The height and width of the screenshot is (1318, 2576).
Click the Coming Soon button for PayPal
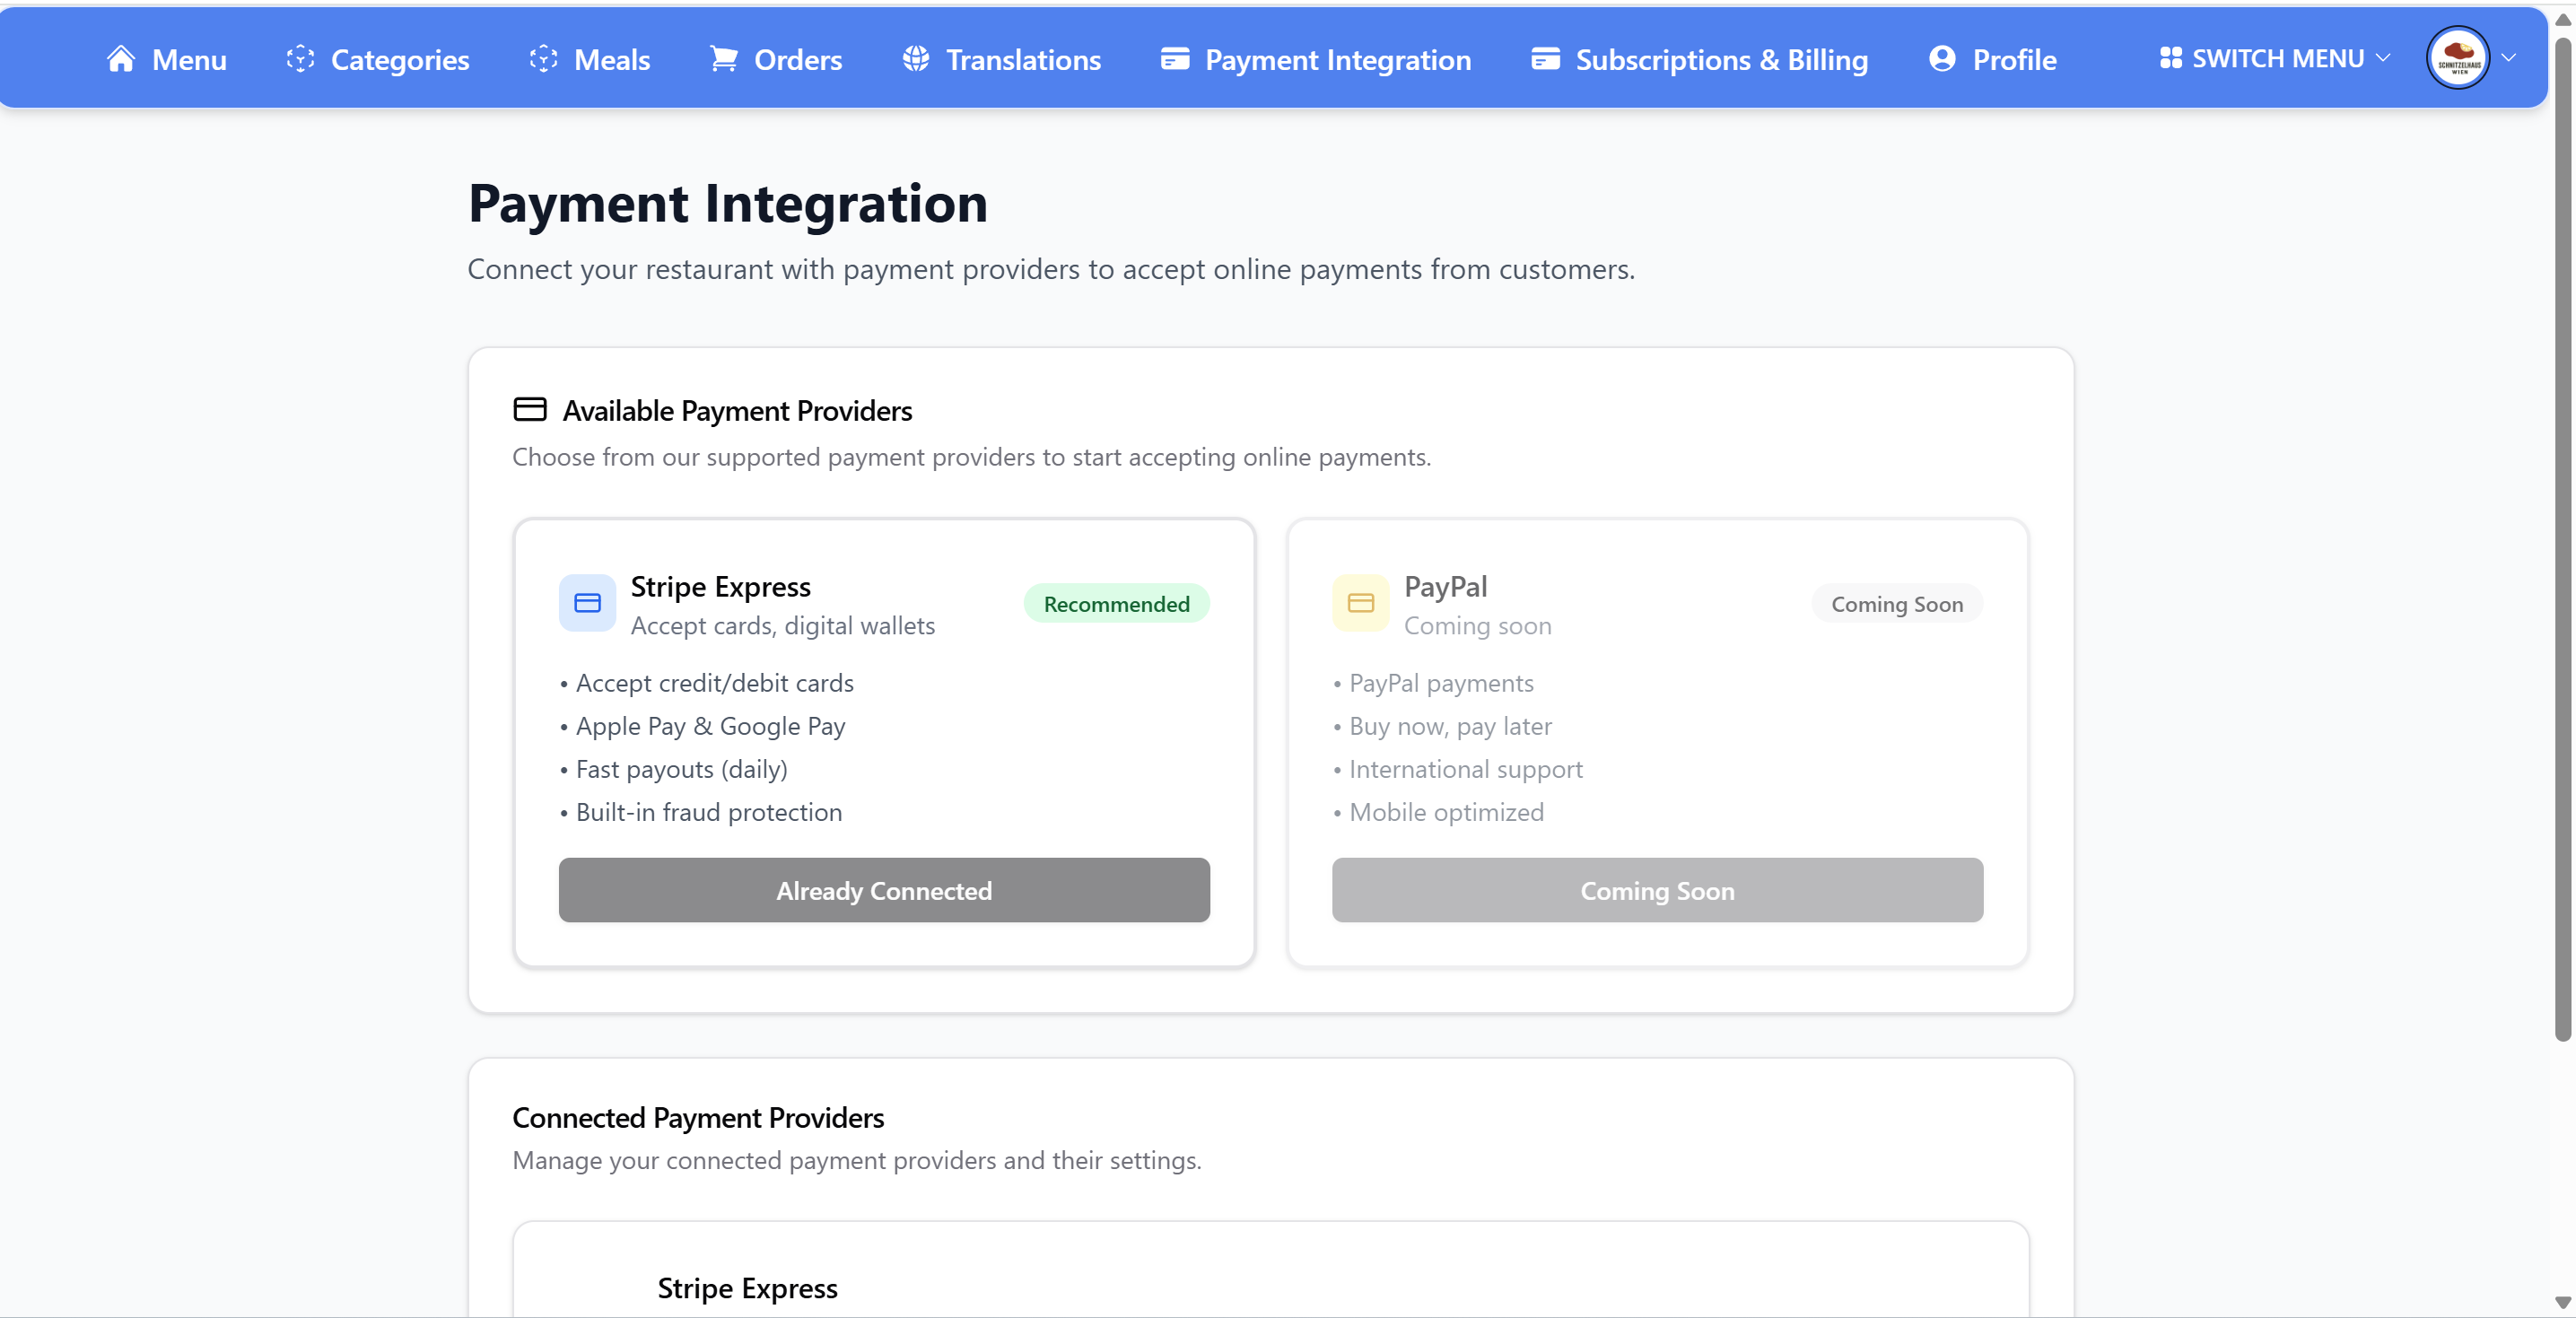pos(1656,890)
